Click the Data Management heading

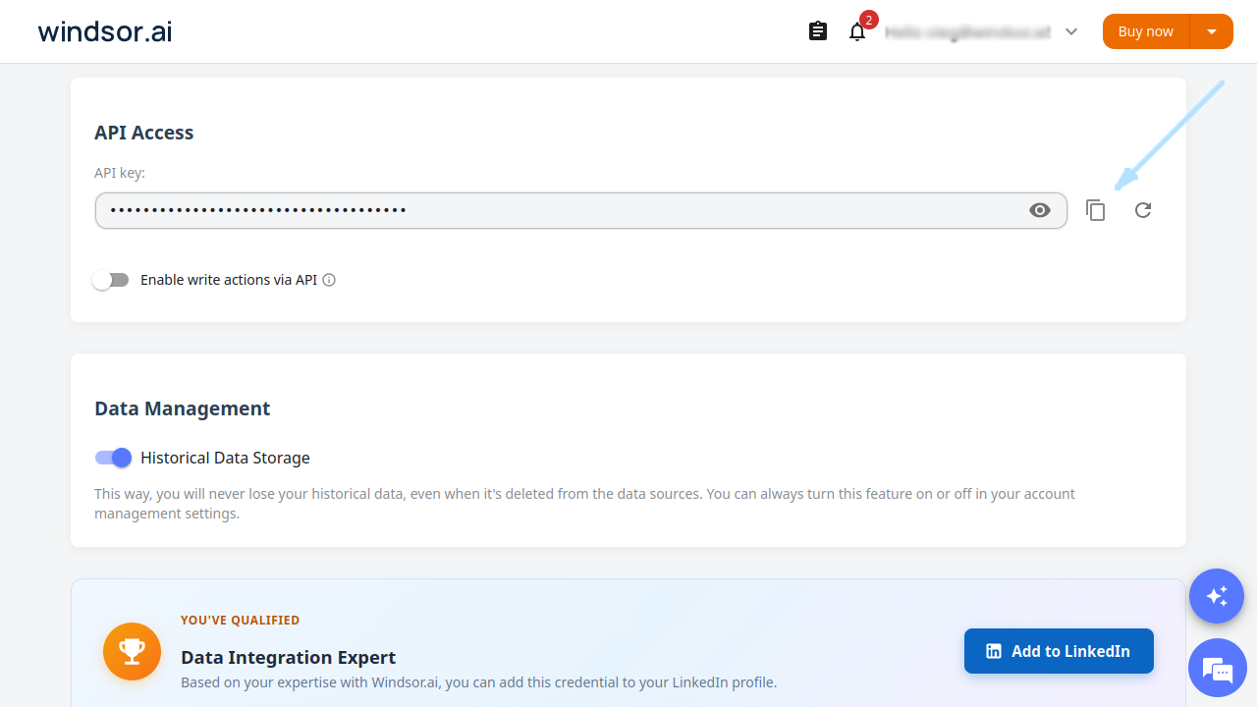tap(183, 408)
